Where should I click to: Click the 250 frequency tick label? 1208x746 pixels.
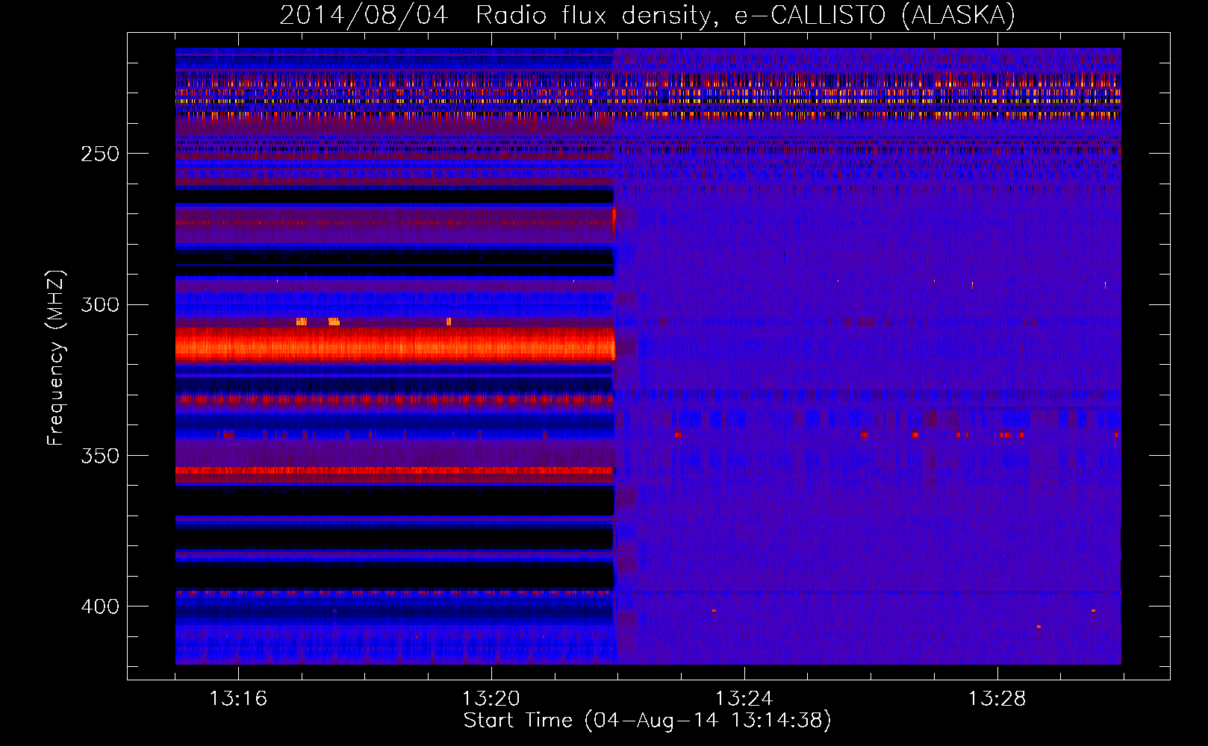[99, 154]
